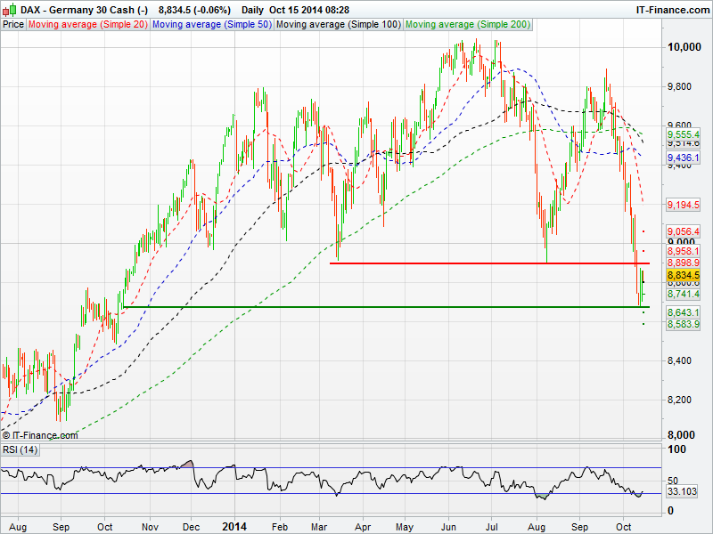713x534 pixels.
Task: Click the 9,555.4 green price tag
Action: click(x=683, y=133)
